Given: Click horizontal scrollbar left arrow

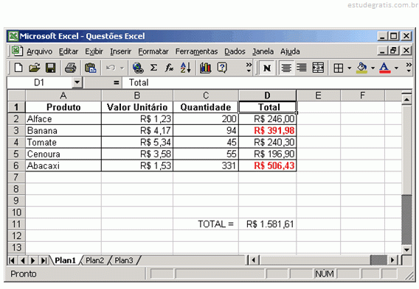Looking at the screenshot, I should (254, 260).
